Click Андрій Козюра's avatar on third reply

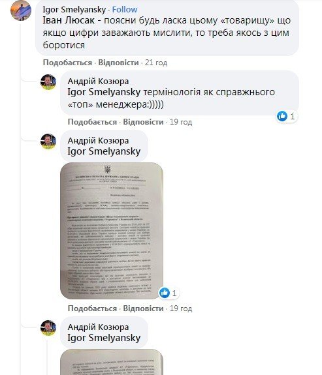click(x=48, y=328)
